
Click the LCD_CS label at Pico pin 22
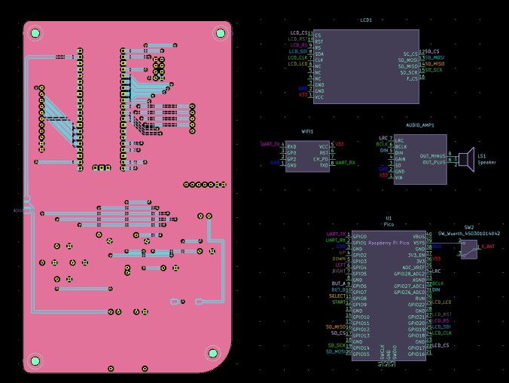(440, 345)
